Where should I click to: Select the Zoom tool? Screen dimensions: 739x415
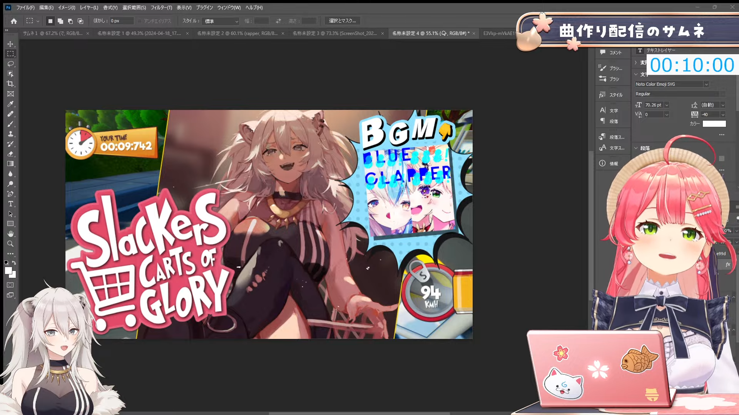point(10,244)
